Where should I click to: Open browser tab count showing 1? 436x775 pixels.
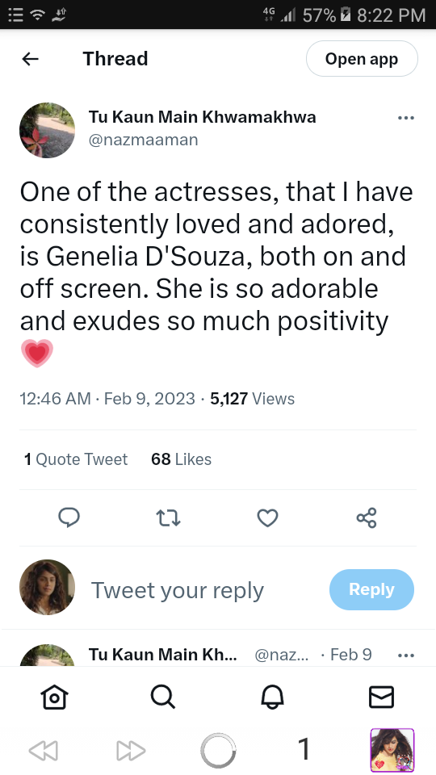click(x=304, y=749)
